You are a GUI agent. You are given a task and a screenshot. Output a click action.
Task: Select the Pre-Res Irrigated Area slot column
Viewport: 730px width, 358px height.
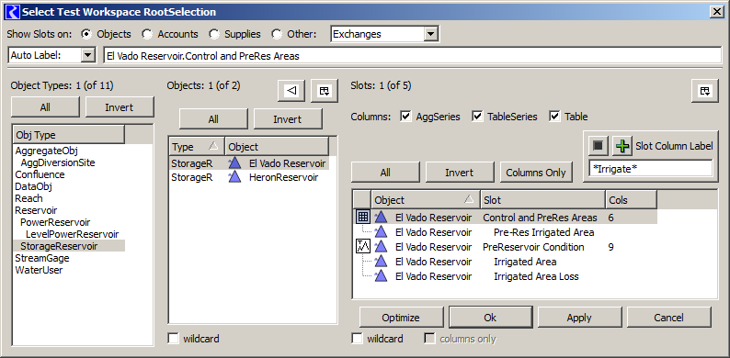[543, 232]
